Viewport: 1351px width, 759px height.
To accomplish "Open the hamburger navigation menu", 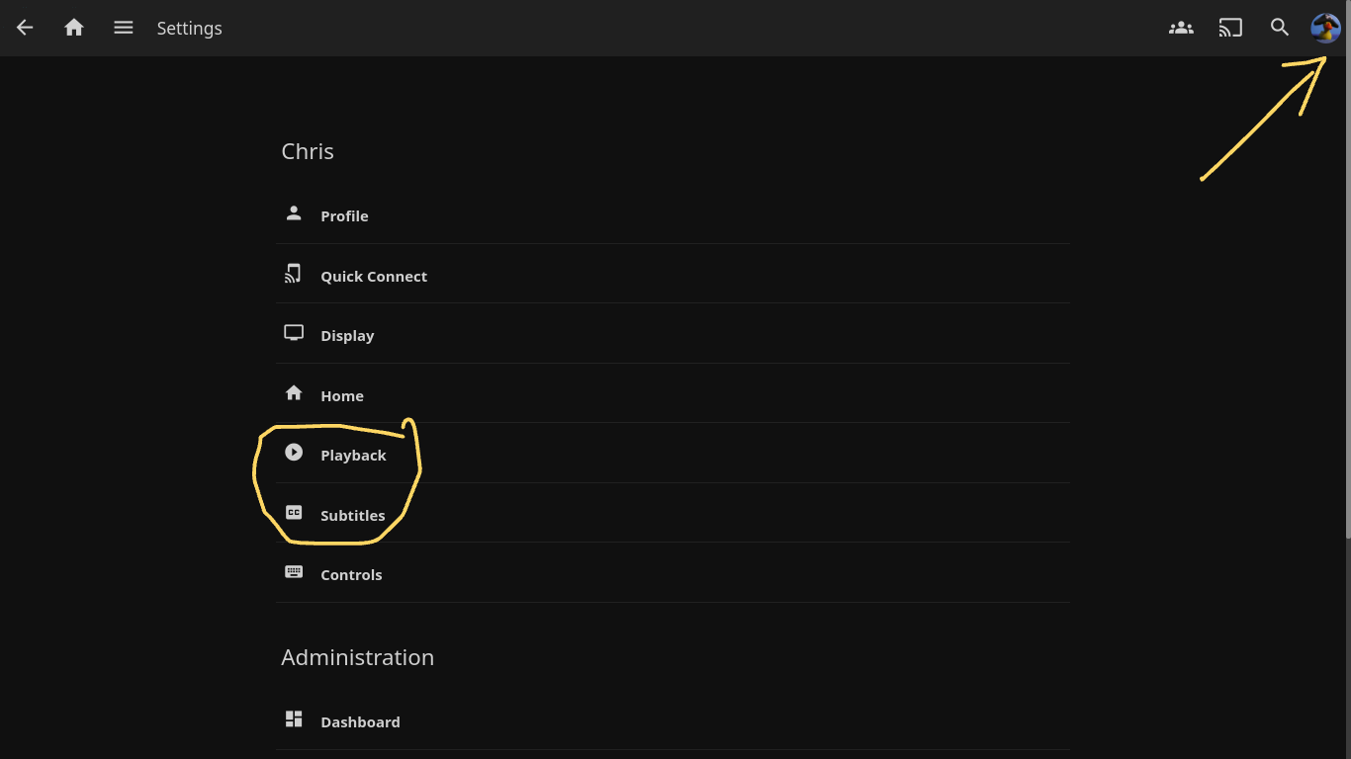I will point(123,28).
